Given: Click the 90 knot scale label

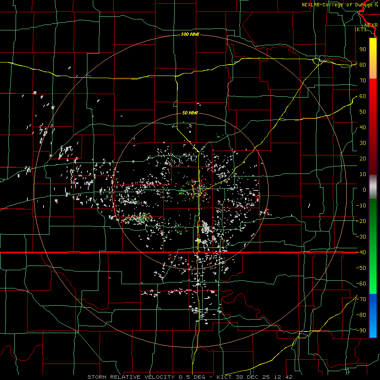Looking at the screenshot, I should 363,49.
